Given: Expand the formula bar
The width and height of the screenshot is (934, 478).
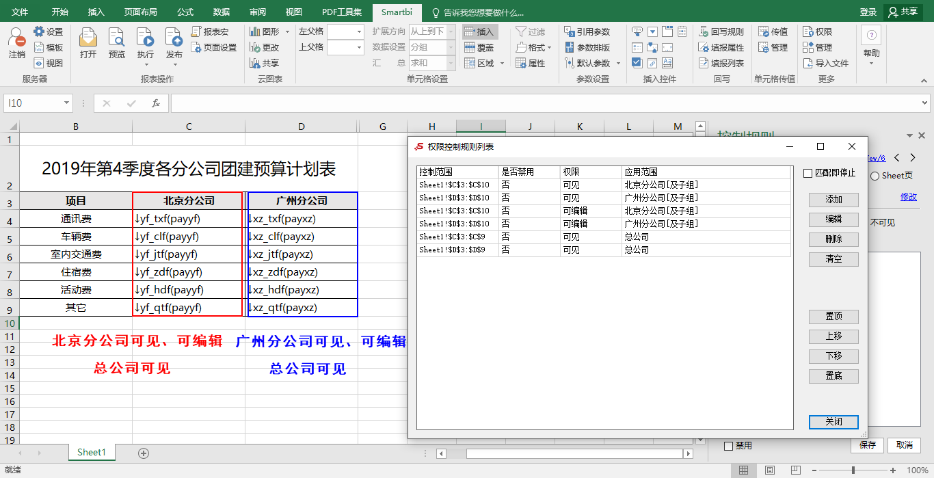Looking at the screenshot, I should (925, 103).
